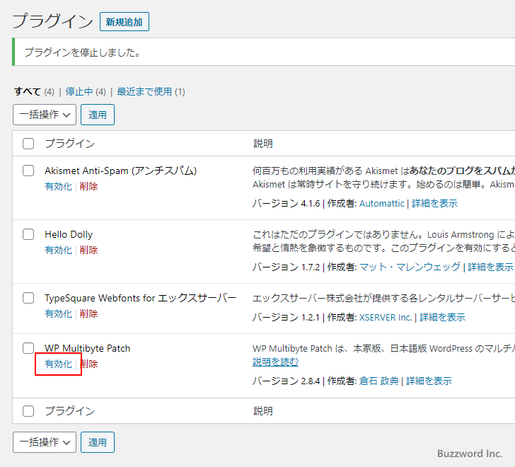Image resolution: width=515 pixels, height=467 pixels.
Task: Activate WP Multibyte Patch with 有効化
Action: tap(59, 364)
